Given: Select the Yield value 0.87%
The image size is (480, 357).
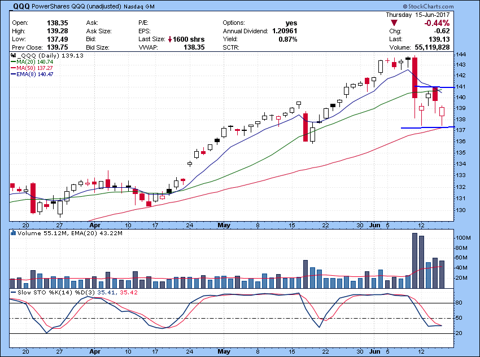Looking at the screenshot, I should click(x=288, y=39).
